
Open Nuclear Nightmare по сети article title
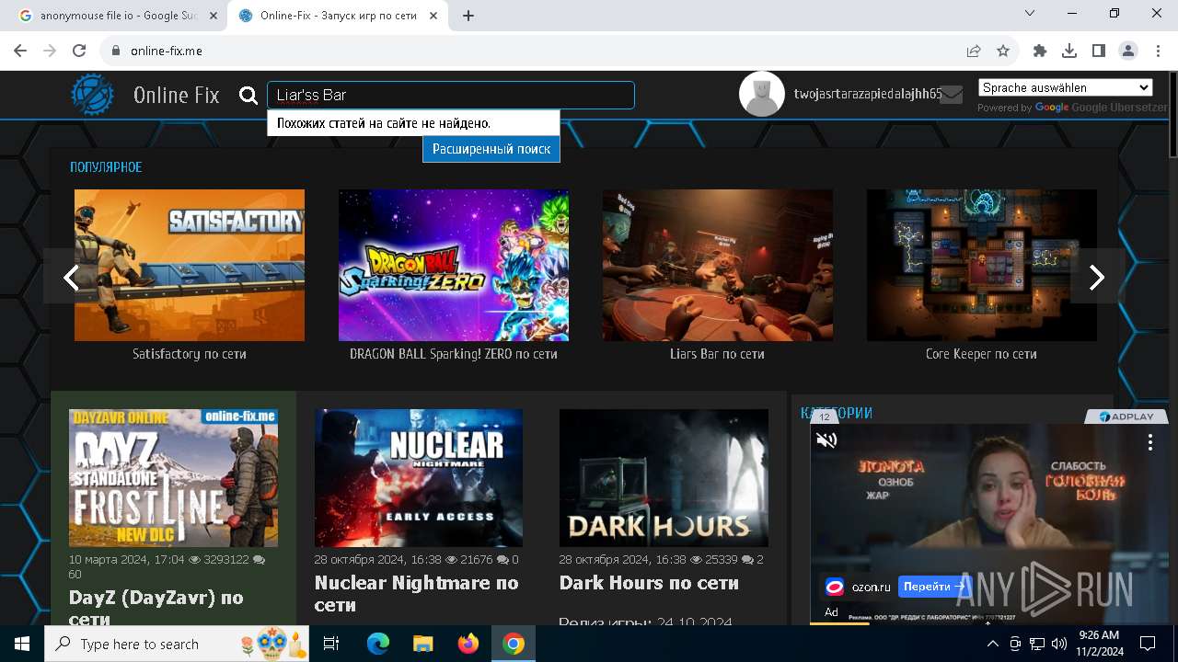pos(416,593)
